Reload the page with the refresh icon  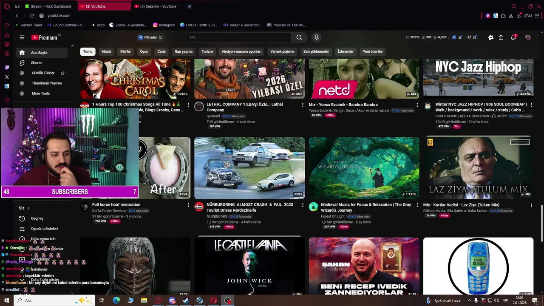point(32,16)
